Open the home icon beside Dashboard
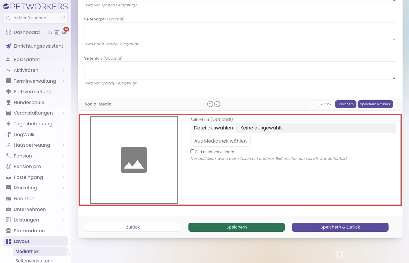Viewport: 409px width, 263px height. [x=50, y=32]
